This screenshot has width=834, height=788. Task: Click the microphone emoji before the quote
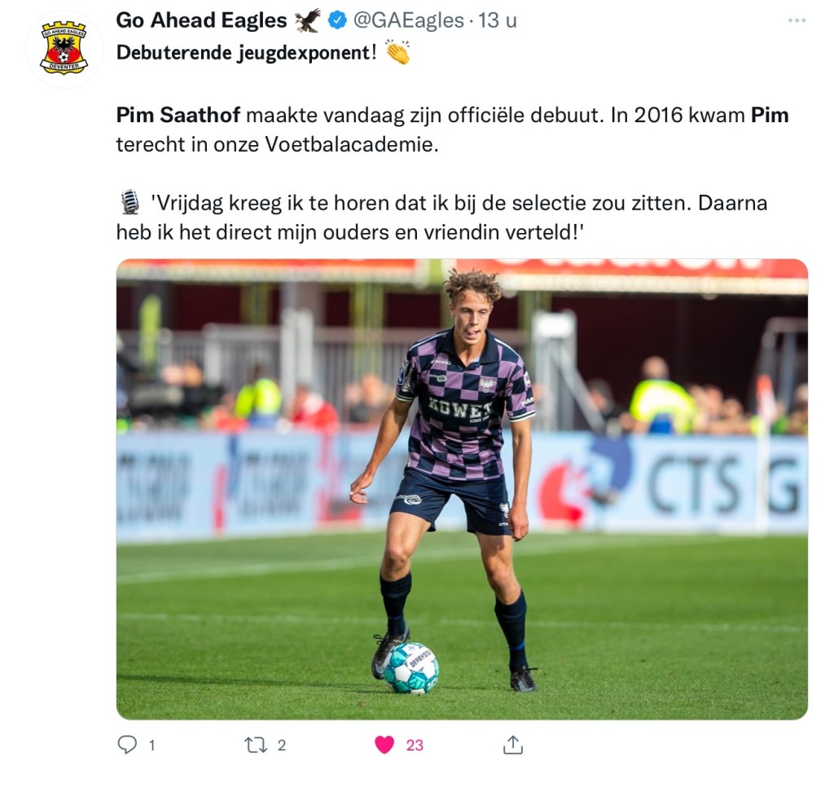click(x=129, y=202)
